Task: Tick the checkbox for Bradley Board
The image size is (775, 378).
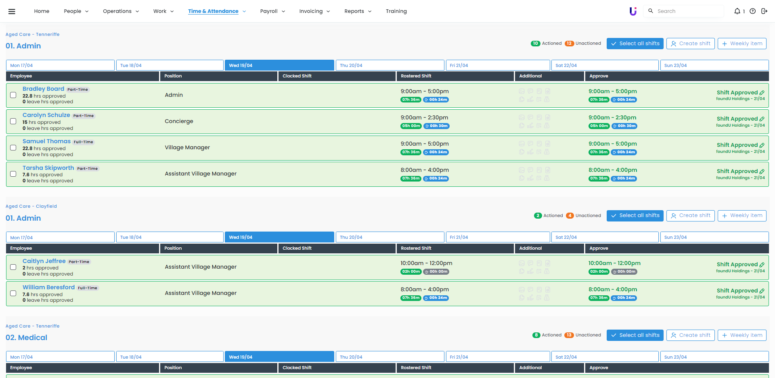Action: coord(13,95)
